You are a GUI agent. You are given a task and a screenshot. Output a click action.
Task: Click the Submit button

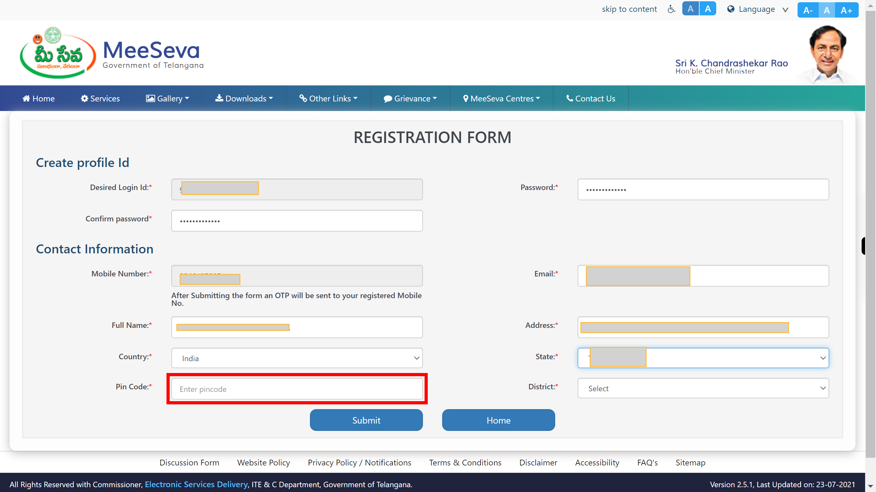(366, 420)
